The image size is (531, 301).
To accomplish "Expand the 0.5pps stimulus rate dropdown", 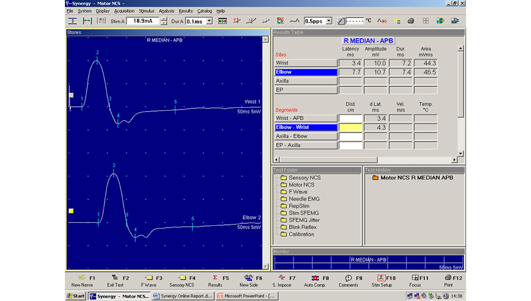I will click(328, 21).
